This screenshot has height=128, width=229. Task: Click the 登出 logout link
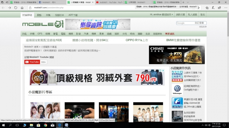point(202,15)
